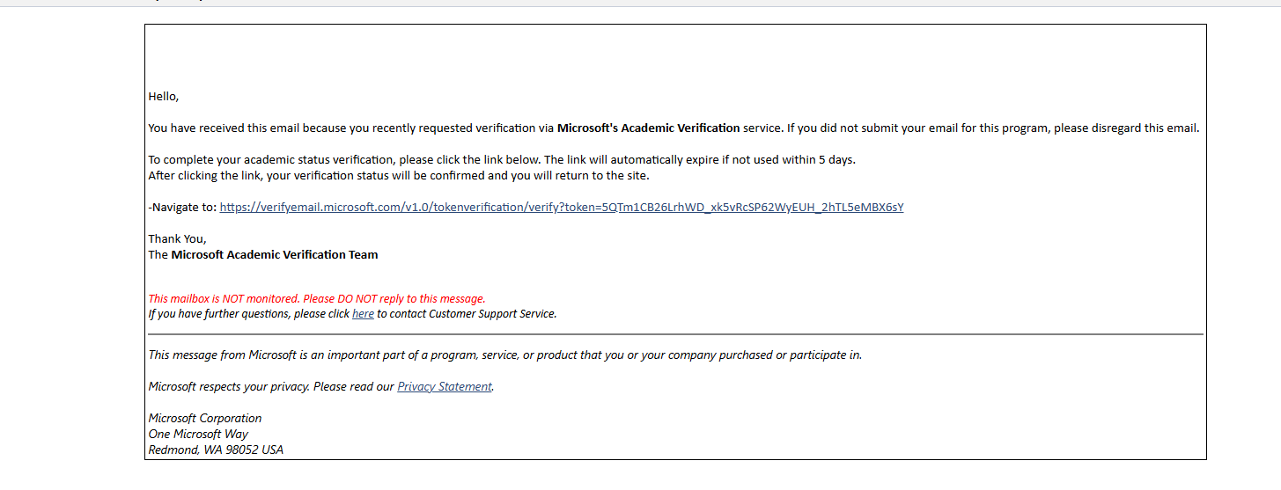The image size is (1281, 490).
Task: Click the 'Microsoft Corporation' address line
Action: click(205, 419)
